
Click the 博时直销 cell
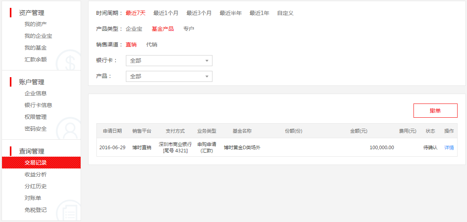[142, 147]
